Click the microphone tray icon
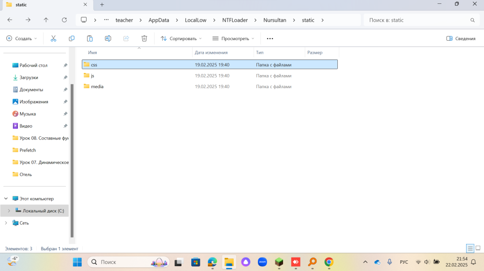This screenshot has width=484, height=271. [390, 262]
